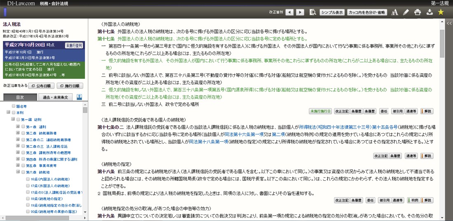
Task: Expand 第三章 課税所得等の範囲等 node
Action: (x=18, y=153)
